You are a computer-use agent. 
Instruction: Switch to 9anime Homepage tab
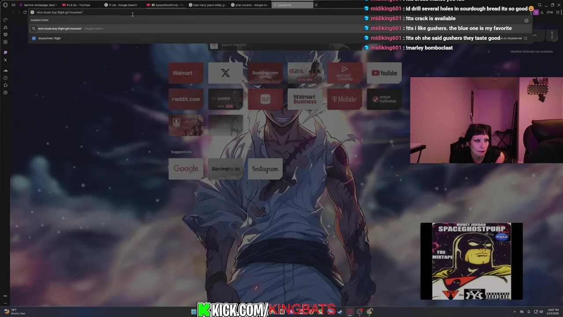(38, 5)
